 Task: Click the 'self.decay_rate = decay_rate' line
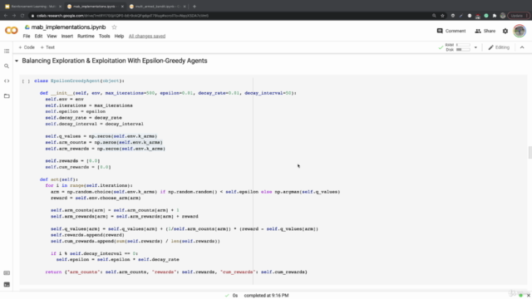tap(83, 118)
